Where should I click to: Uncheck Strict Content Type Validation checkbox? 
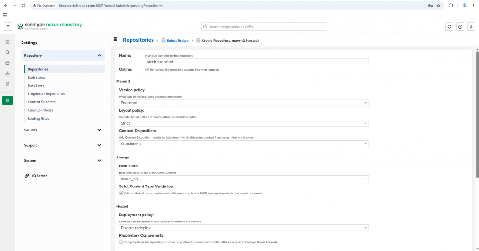[x=121, y=193]
